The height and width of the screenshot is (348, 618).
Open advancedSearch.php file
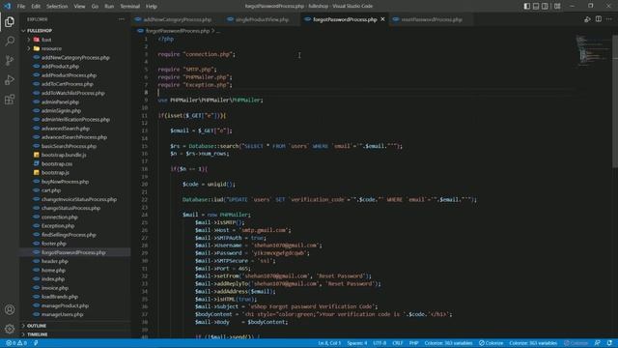[65, 129]
